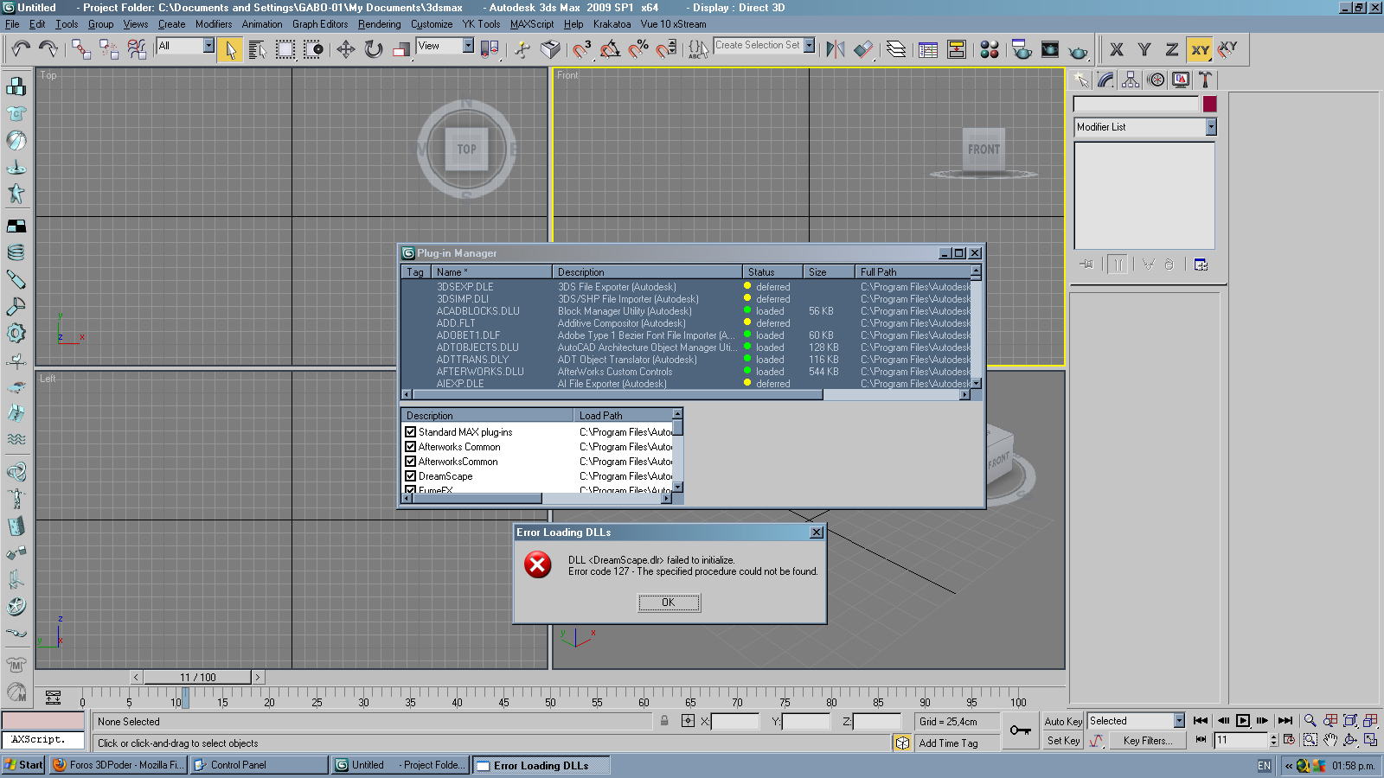This screenshot has width=1384, height=778.
Task: Click the 11 / 100 time slider
Action: pos(198,678)
